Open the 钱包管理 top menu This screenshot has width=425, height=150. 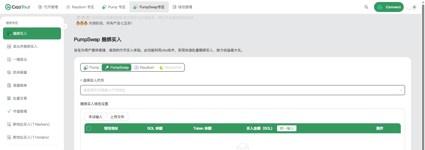point(182,7)
